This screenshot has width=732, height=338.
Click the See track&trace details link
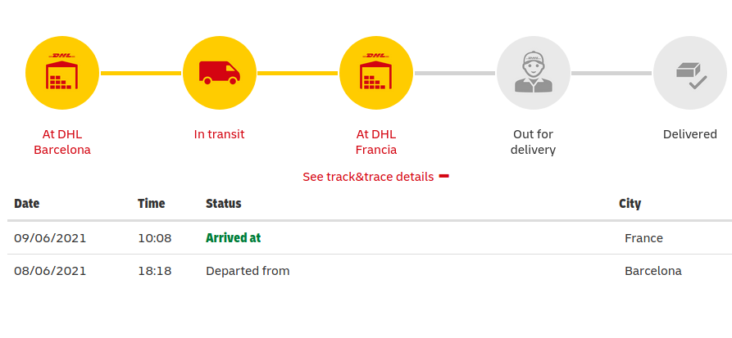click(x=367, y=177)
